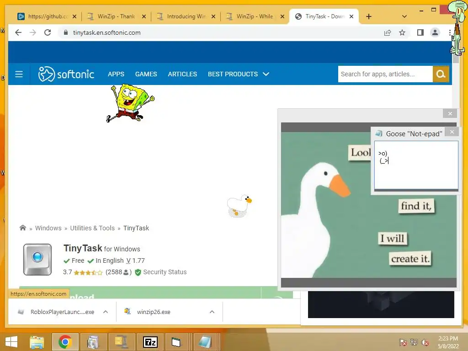Click the 2588 user reviews count
Screen dimensions: 468x351
click(x=118, y=272)
